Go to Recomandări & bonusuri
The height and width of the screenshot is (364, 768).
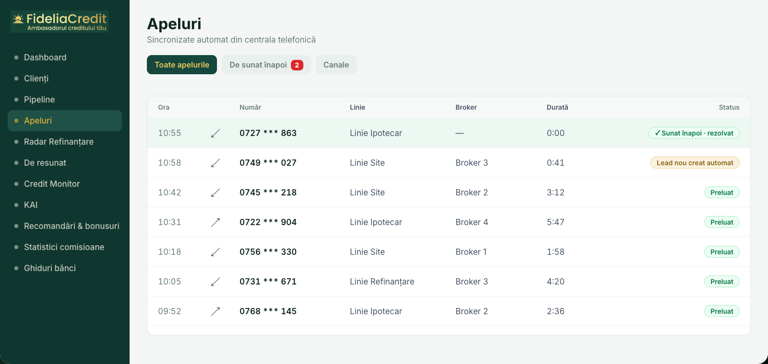[x=65, y=226]
